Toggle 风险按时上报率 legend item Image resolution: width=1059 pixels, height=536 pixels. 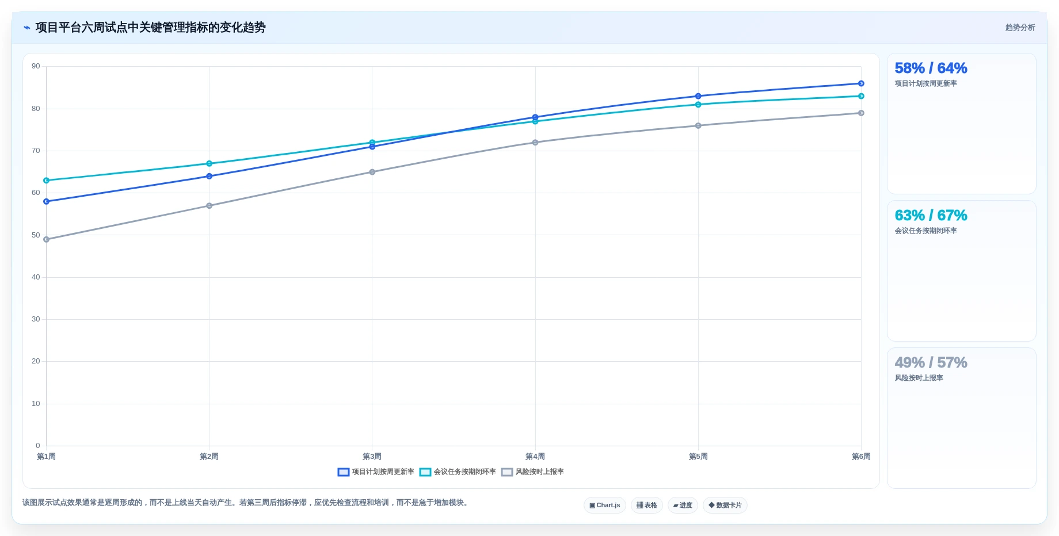point(532,472)
